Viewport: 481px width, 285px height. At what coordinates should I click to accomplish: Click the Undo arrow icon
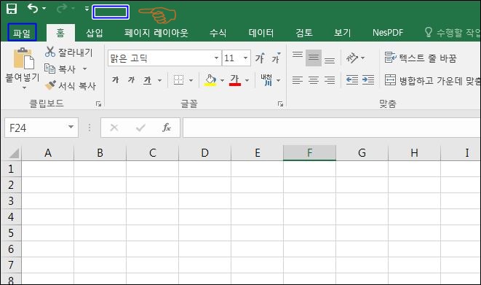(x=33, y=8)
